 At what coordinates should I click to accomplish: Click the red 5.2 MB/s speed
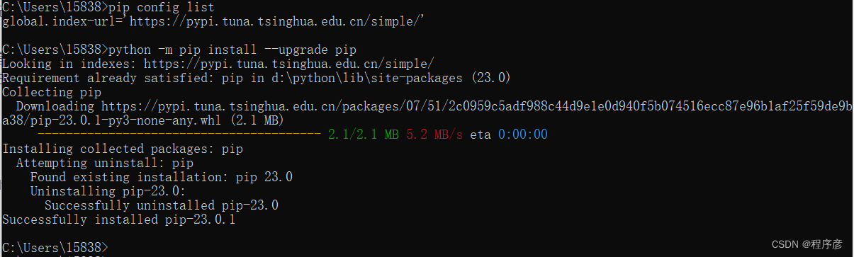pyautogui.click(x=434, y=135)
